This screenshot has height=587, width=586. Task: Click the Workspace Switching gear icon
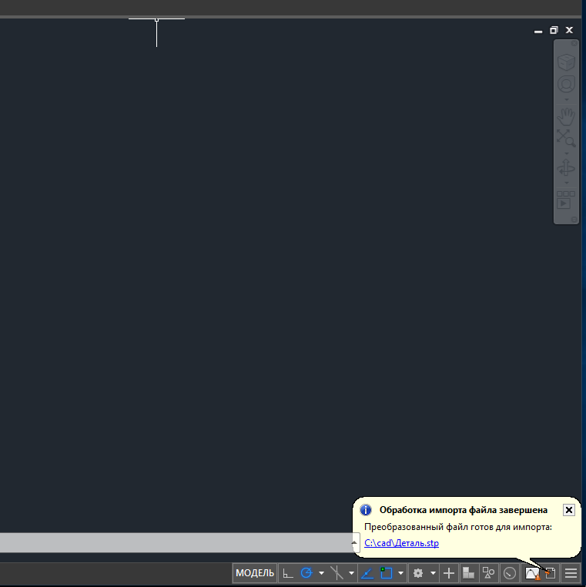tap(418, 573)
